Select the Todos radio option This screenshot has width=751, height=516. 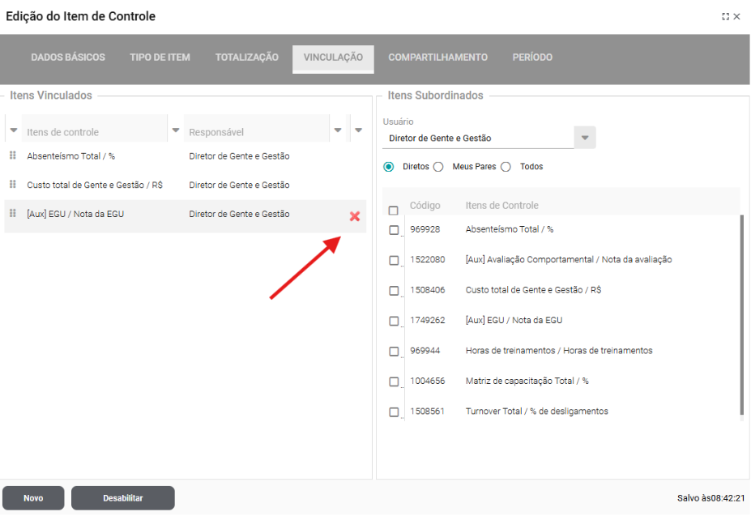tap(506, 167)
